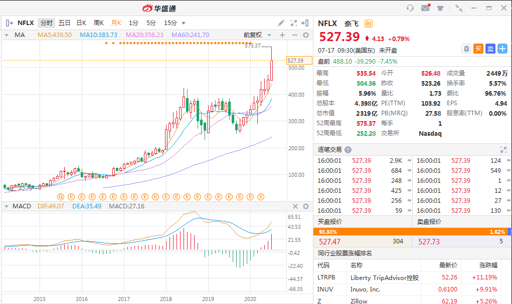Switch to 分时 intraday tab
The height and width of the screenshot is (304, 512).
point(46,23)
